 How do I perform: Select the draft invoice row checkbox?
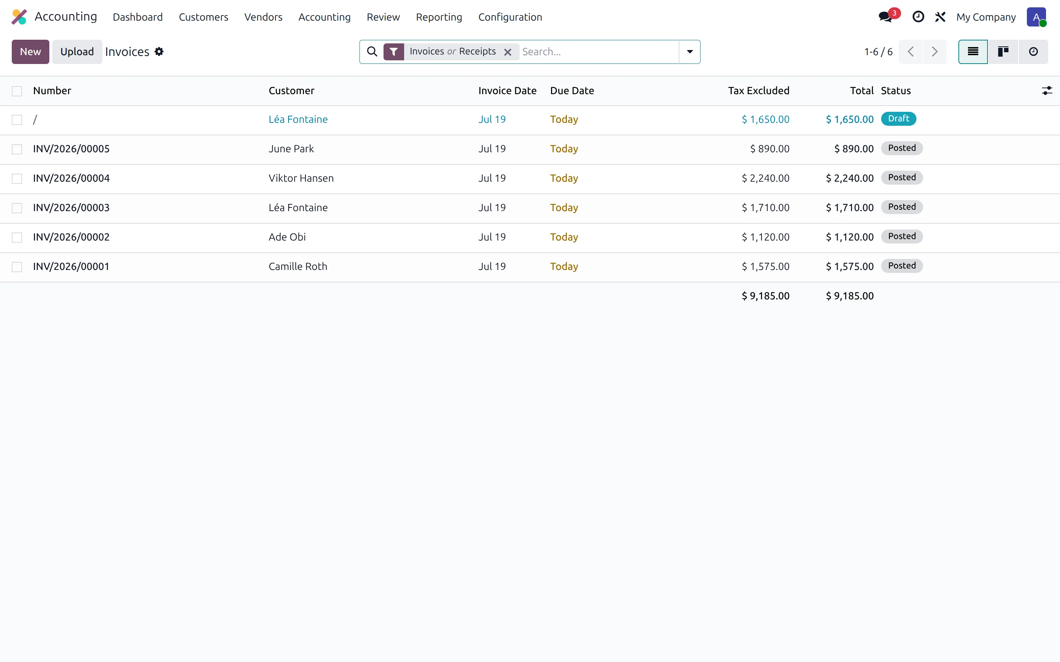[17, 120]
